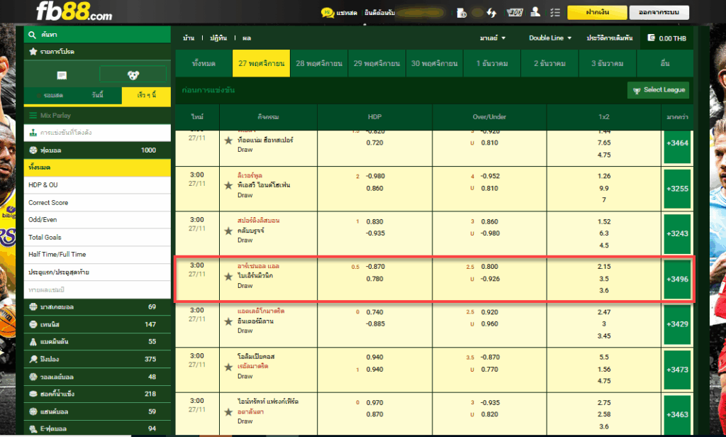Favorite the Tottenham match star
Viewport: 726px width, 437px height.
[228, 140]
